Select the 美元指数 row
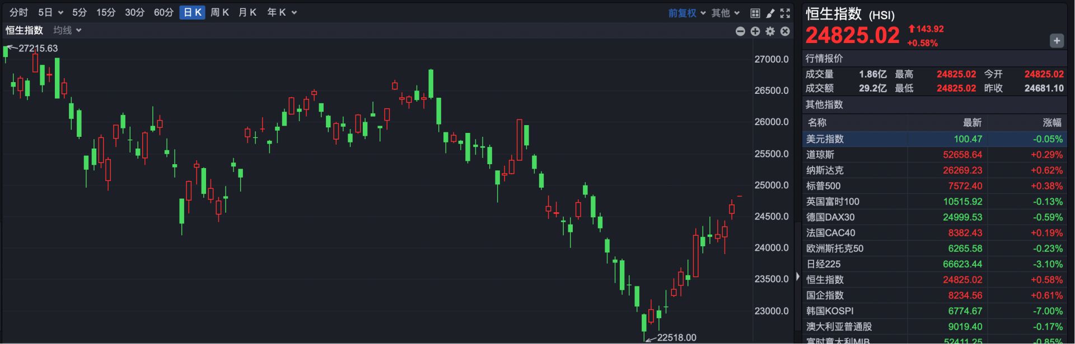The image size is (1075, 344). 934,139
